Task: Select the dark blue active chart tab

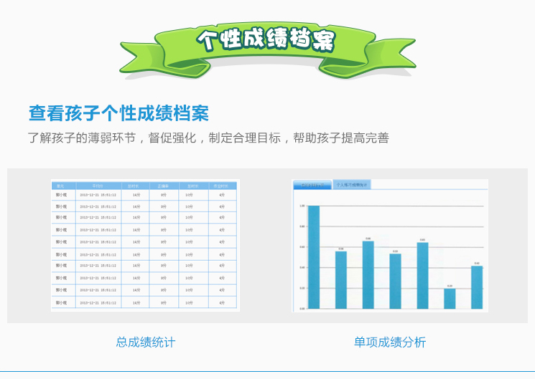Action: pos(313,185)
